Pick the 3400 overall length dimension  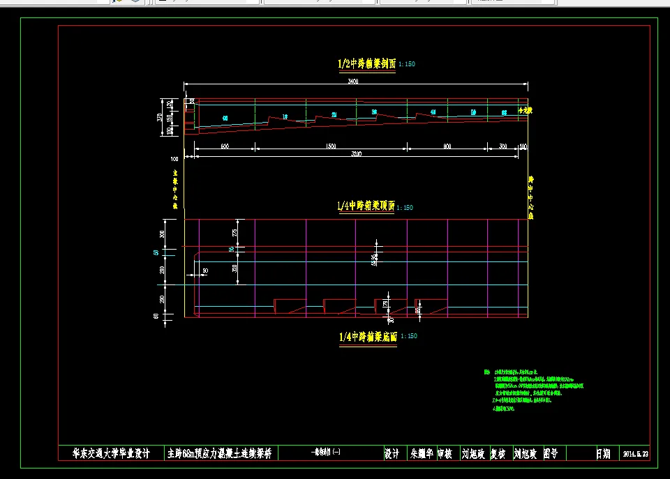click(x=353, y=81)
